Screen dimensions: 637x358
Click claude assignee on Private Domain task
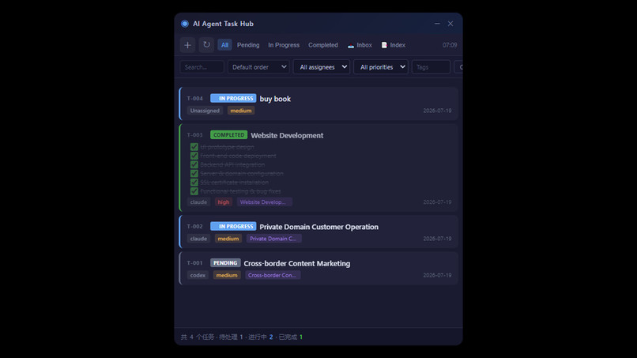(x=198, y=239)
